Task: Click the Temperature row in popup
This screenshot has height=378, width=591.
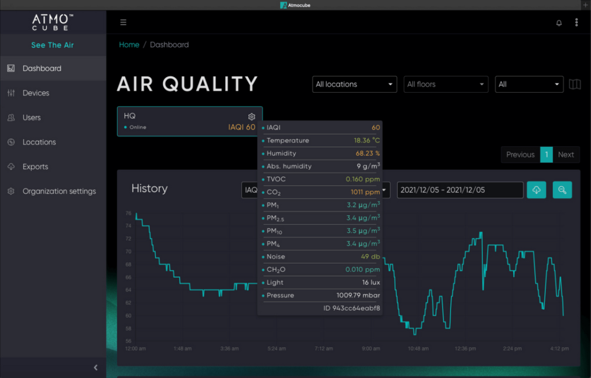Action: (x=321, y=141)
